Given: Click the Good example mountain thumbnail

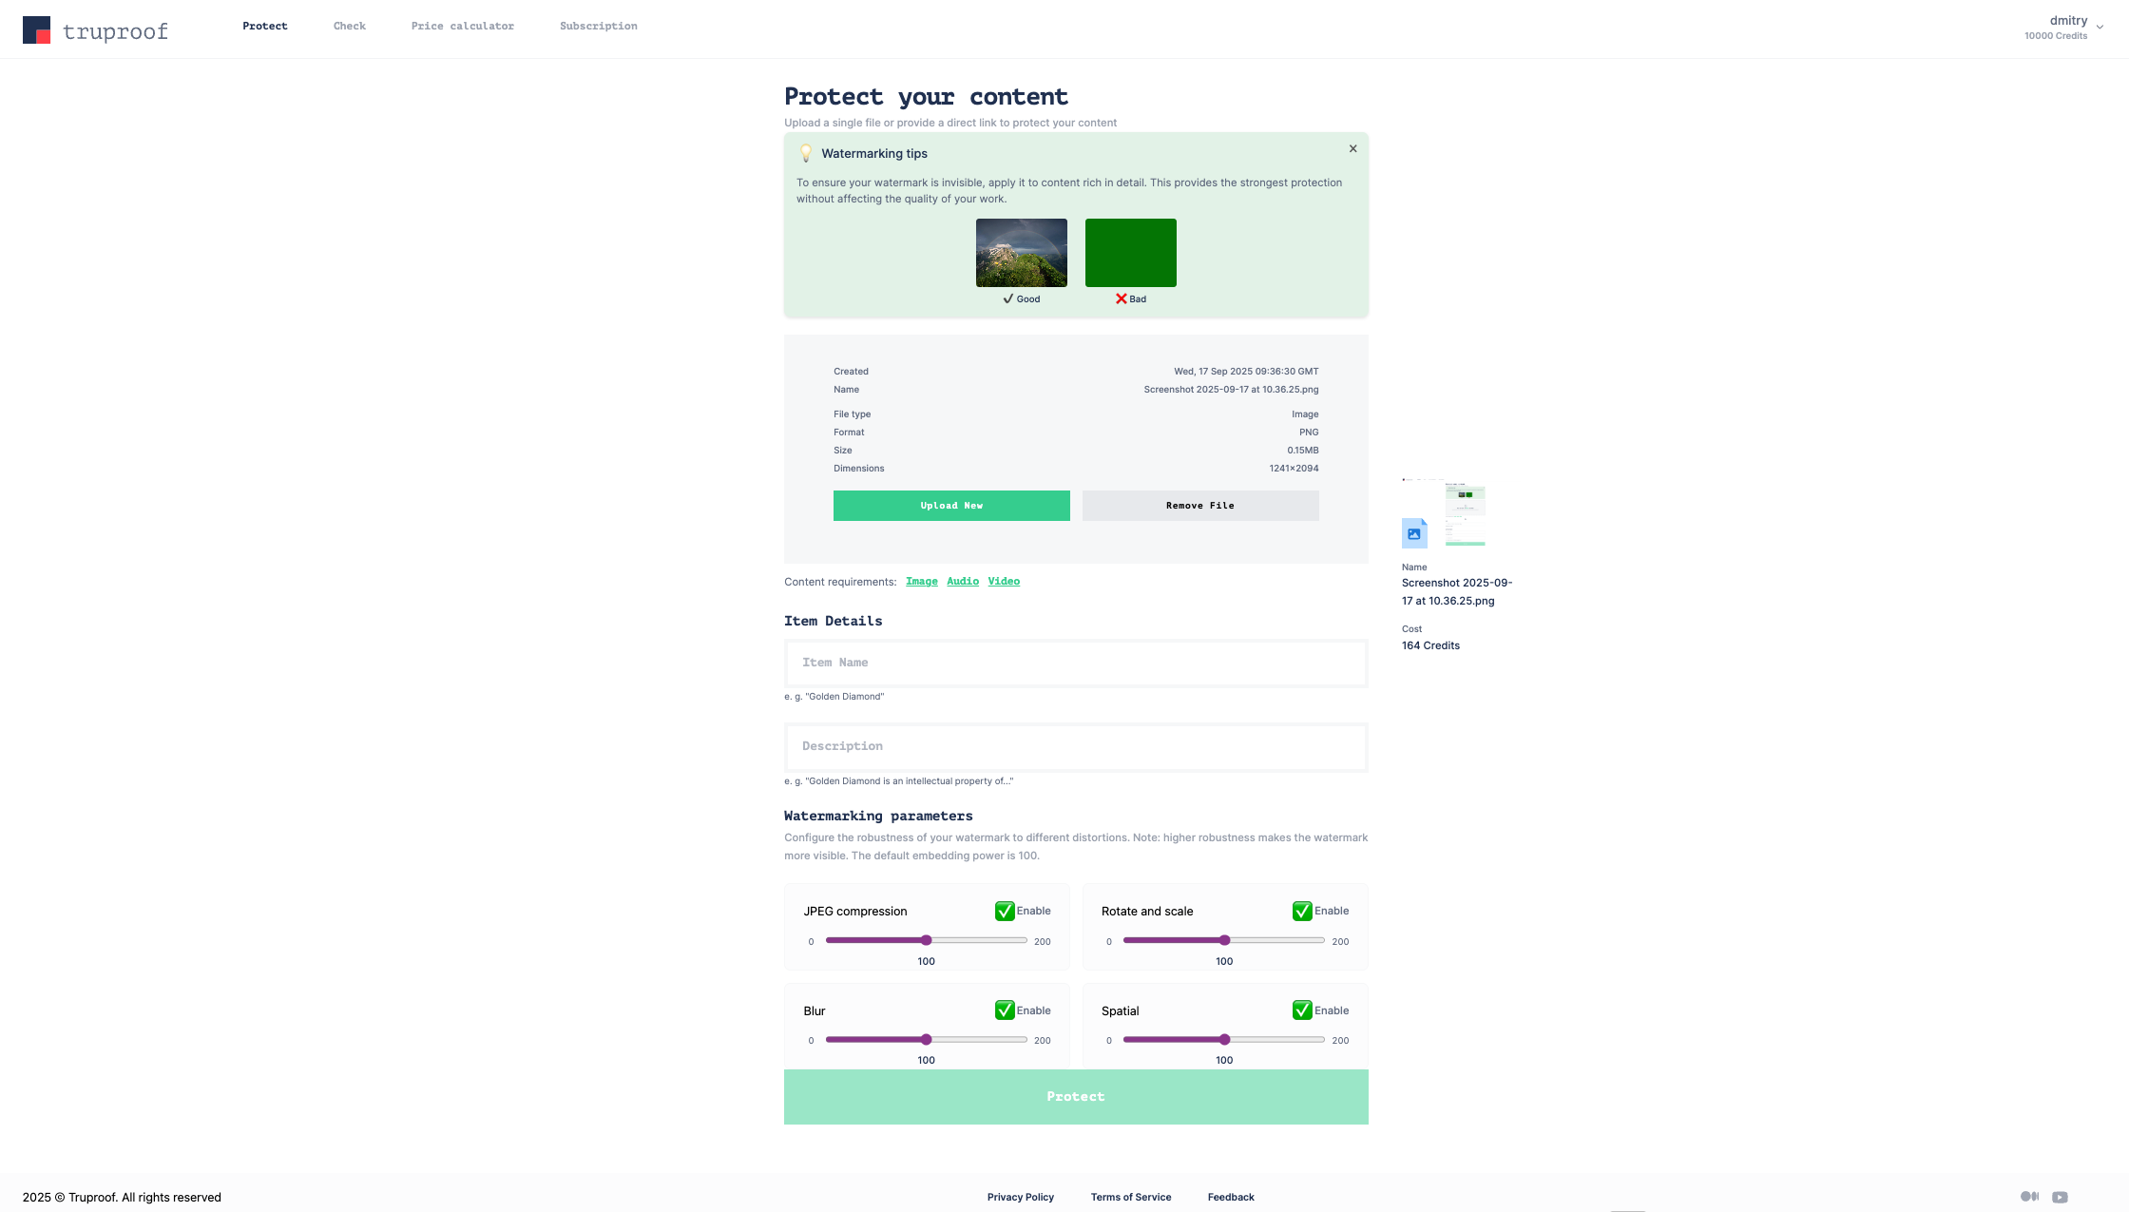Looking at the screenshot, I should (x=1021, y=253).
